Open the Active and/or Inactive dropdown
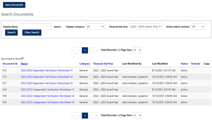 tap(198, 27)
